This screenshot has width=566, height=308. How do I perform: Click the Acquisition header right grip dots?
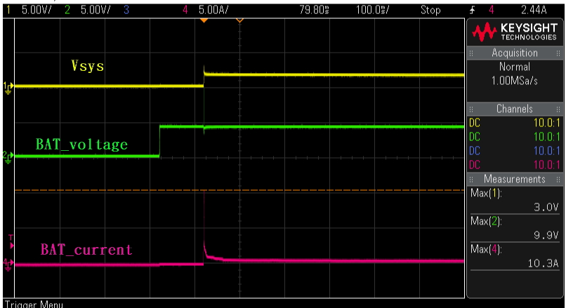click(558, 53)
